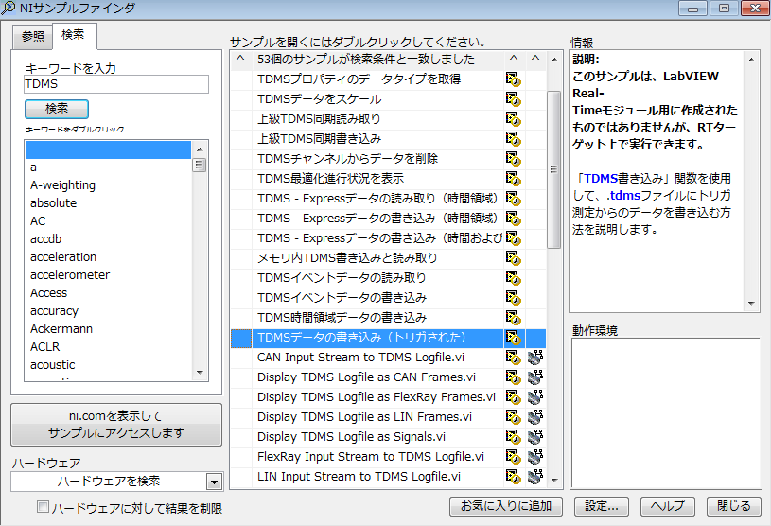
Task: Click VI icon beside FlexRay Input Stream to TDMS Logfile.vi
Action: [x=513, y=457]
